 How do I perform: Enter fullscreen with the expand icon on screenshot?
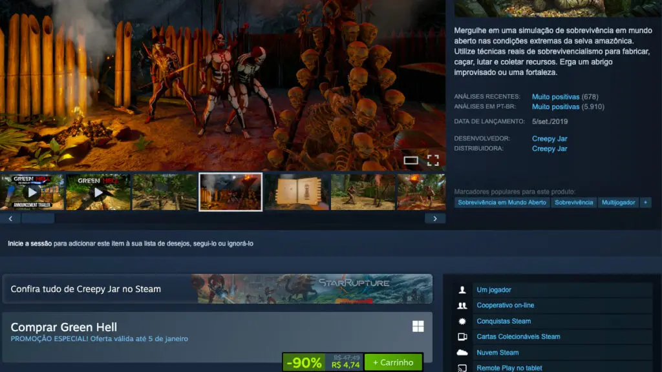pyautogui.click(x=432, y=161)
